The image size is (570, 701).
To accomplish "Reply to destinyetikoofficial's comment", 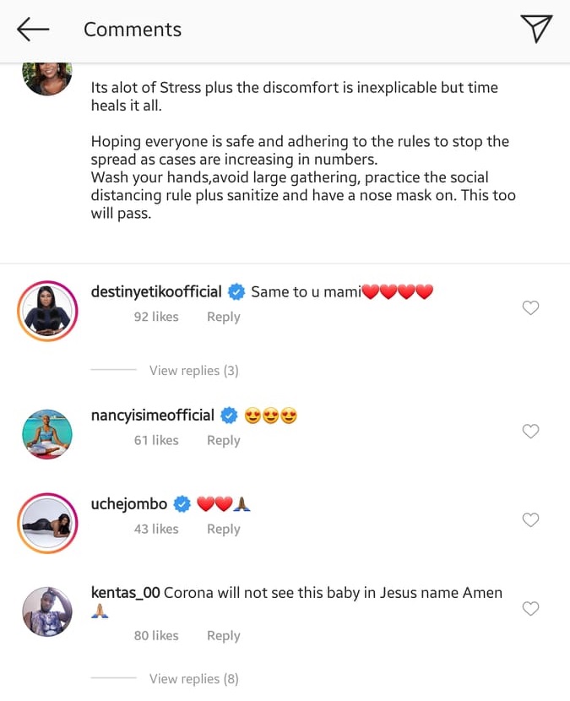I will [x=223, y=317].
